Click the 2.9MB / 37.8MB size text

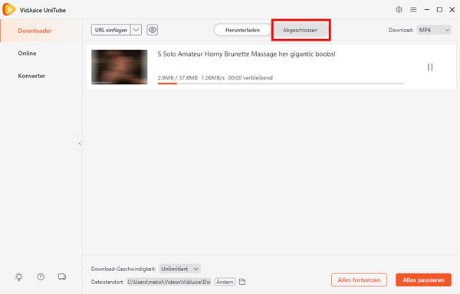pyautogui.click(x=178, y=77)
